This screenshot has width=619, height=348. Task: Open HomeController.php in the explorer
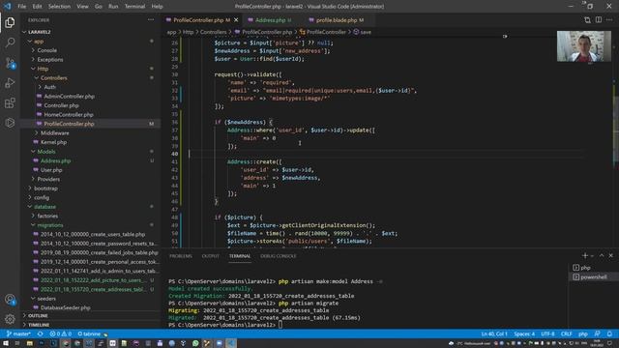(x=69, y=114)
